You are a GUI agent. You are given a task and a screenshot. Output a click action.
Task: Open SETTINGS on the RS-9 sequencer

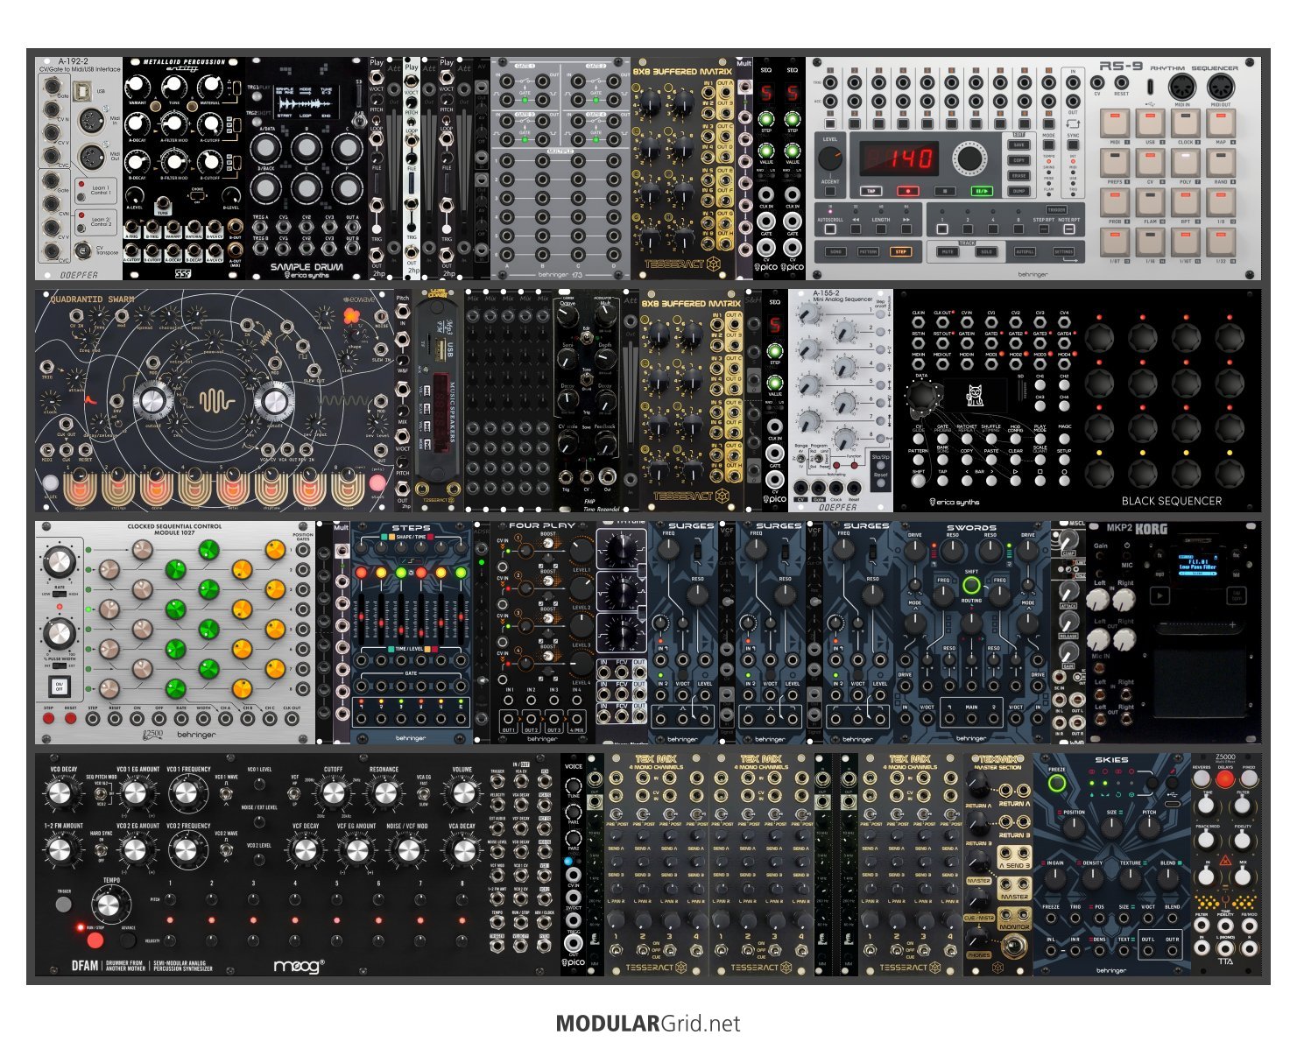(1063, 251)
